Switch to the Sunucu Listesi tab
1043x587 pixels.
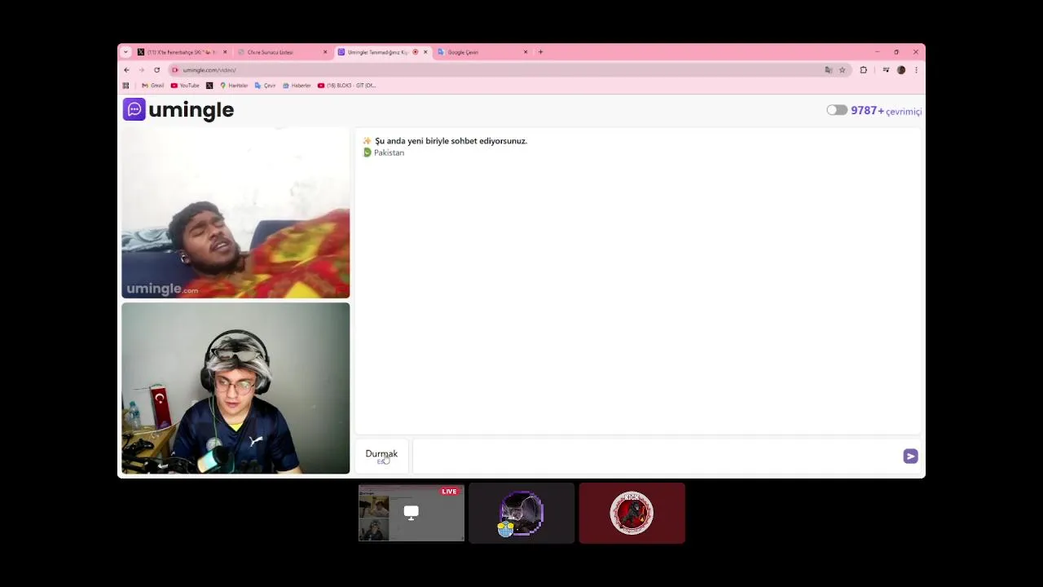282,52
